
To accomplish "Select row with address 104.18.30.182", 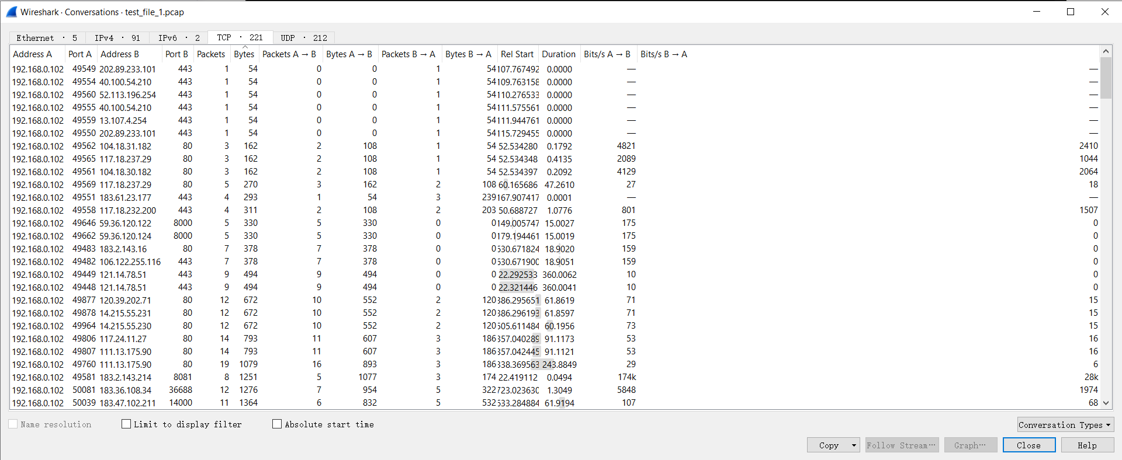I will [x=555, y=172].
